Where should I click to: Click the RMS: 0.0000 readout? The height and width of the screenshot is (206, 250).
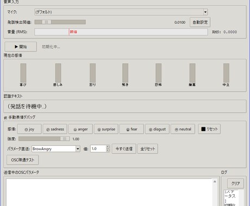coord(224,32)
